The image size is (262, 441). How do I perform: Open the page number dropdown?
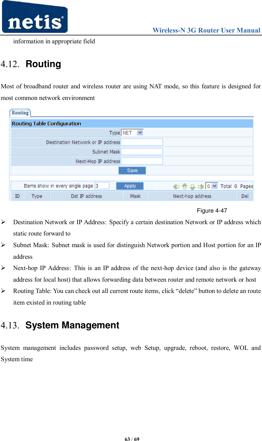pyautogui.click(x=211, y=186)
